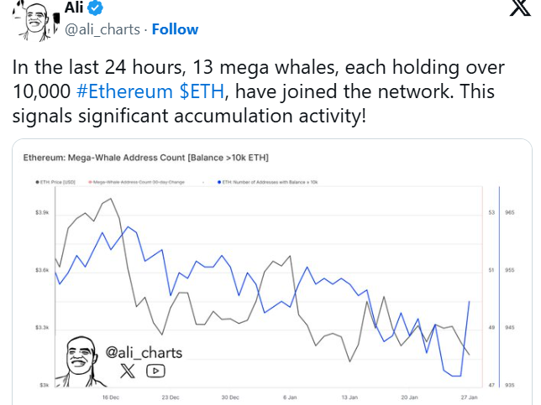Image resolution: width=541 pixels, height=405 pixels.
Task: Click the 27 Jan date on x-axis
Action: [470, 397]
